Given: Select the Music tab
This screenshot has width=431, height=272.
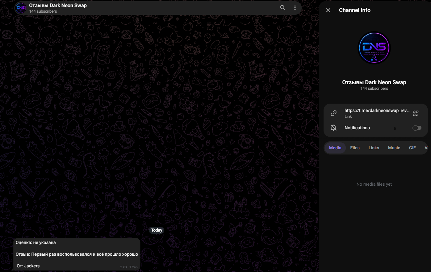Looking at the screenshot, I should 394,148.
